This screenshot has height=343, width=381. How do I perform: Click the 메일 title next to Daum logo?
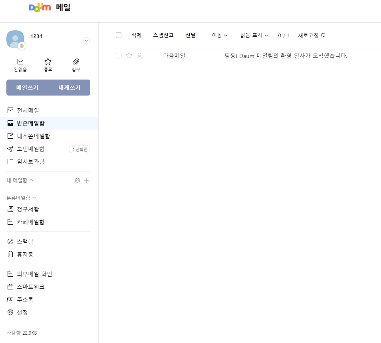(63, 7)
